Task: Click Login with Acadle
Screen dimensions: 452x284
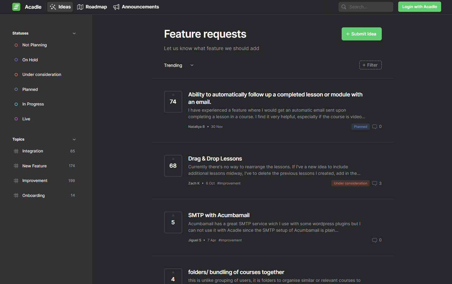Action: [x=420, y=7]
